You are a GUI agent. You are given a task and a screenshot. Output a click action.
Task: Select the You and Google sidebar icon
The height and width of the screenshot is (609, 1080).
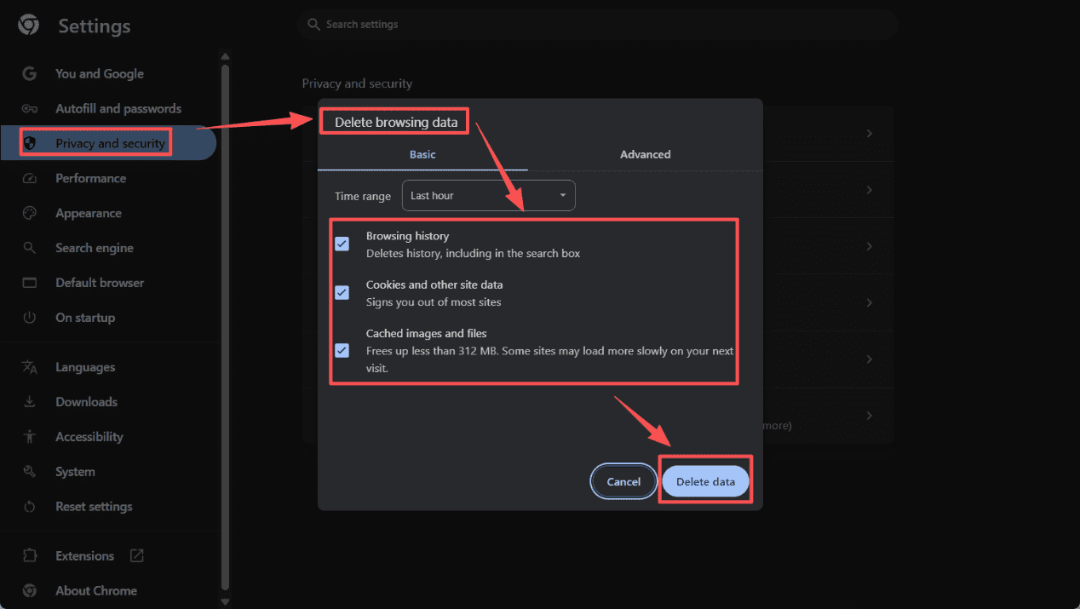click(30, 73)
